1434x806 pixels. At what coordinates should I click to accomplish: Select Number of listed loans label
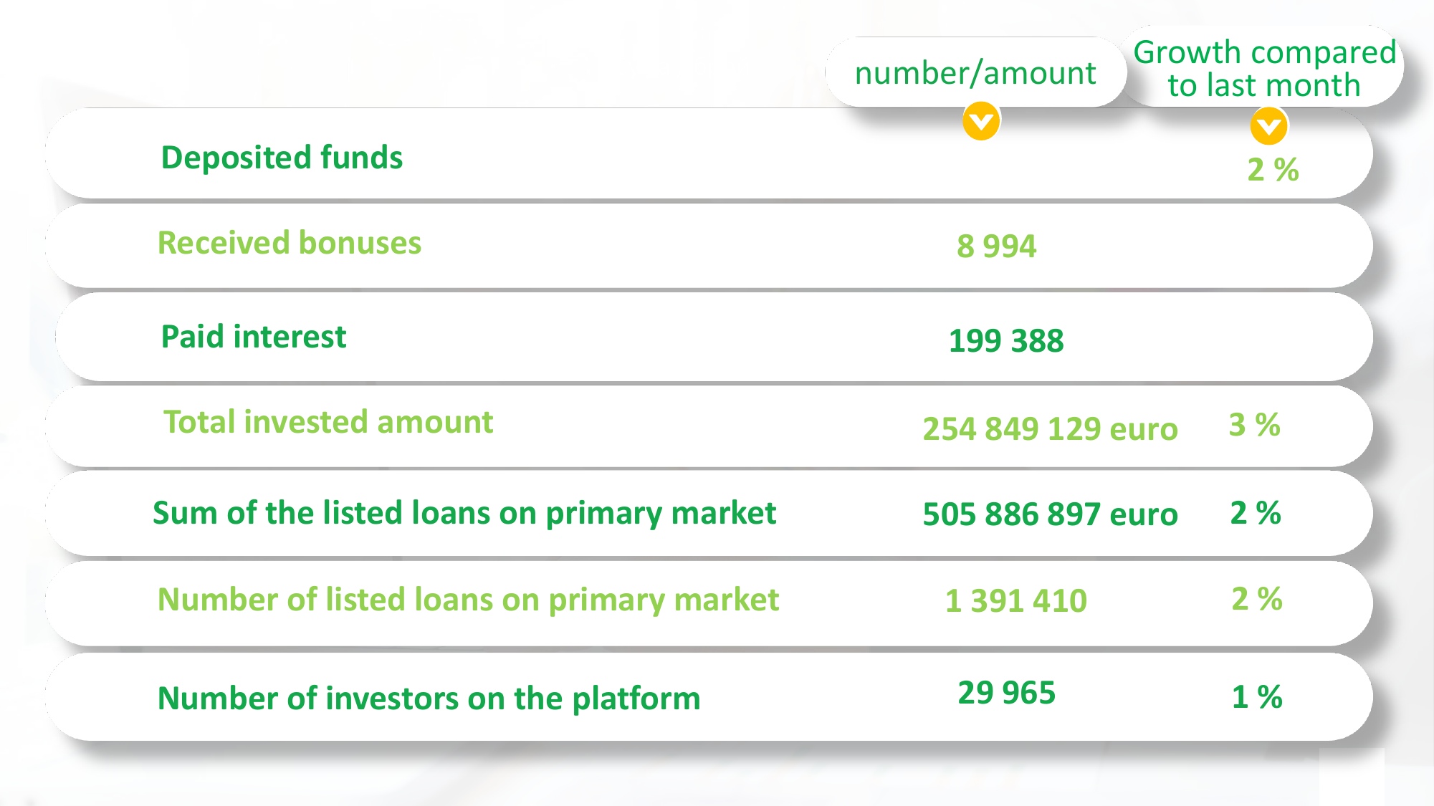468,600
